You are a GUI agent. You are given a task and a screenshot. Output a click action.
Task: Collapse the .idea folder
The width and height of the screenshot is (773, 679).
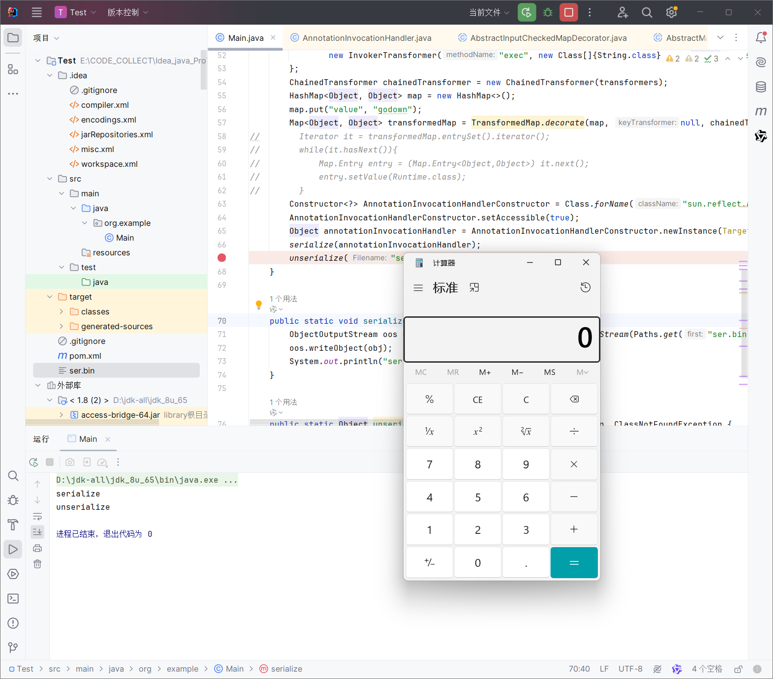(50, 75)
